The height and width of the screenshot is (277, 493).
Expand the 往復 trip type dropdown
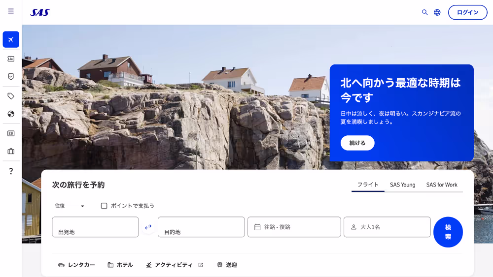(x=70, y=206)
